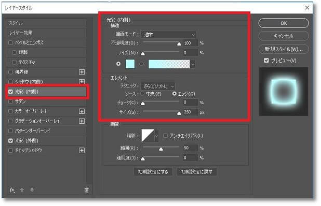The height and width of the screenshot is (206, 321).
Task: Add another 境界線 effect with plus icon
Action: pos(82,72)
